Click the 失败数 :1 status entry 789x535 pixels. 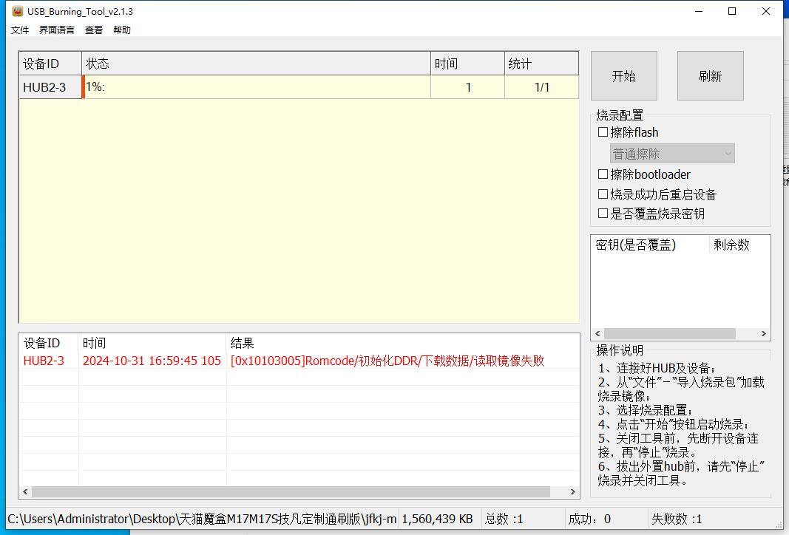click(677, 519)
